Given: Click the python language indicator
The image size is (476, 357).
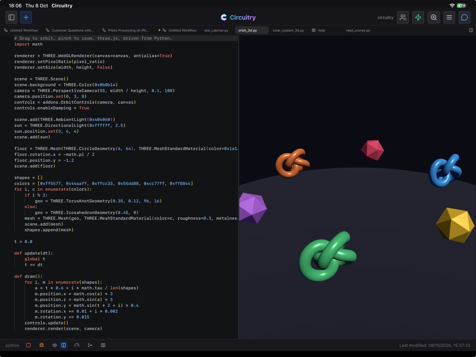Looking at the screenshot, I should (12, 345).
